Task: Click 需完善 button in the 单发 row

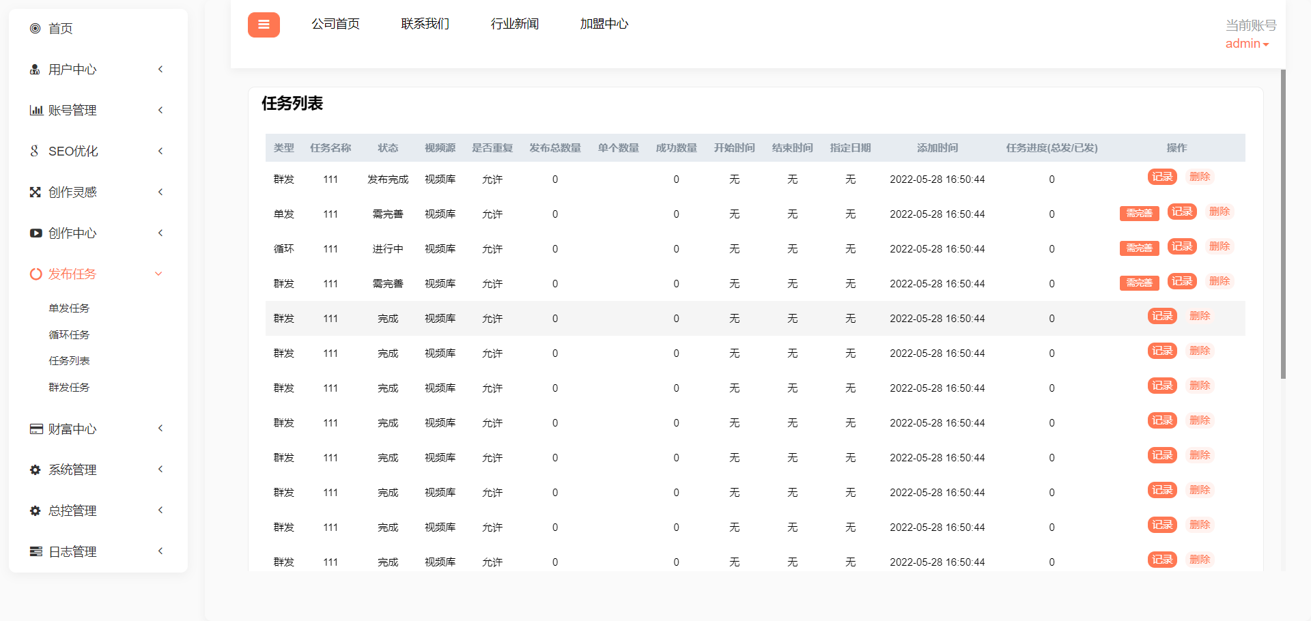Action: (1139, 214)
